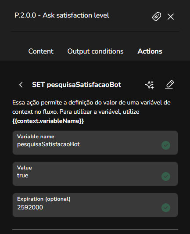This screenshot has height=234, width=190.
Task: Click the sparkle AI suggestions icon
Action: click(x=150, y=85)
